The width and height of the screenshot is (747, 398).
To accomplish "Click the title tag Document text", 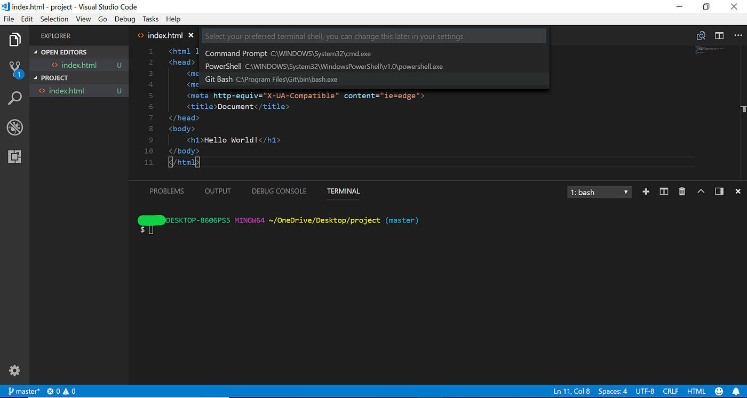I will [x=235, y=107].
